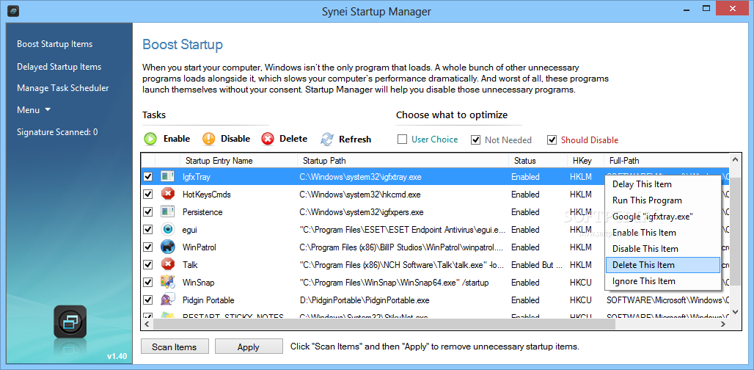Click the green Enable icon
Viewport: 754px width, 370px height.
pyautogui.click(x=150, y=139)
